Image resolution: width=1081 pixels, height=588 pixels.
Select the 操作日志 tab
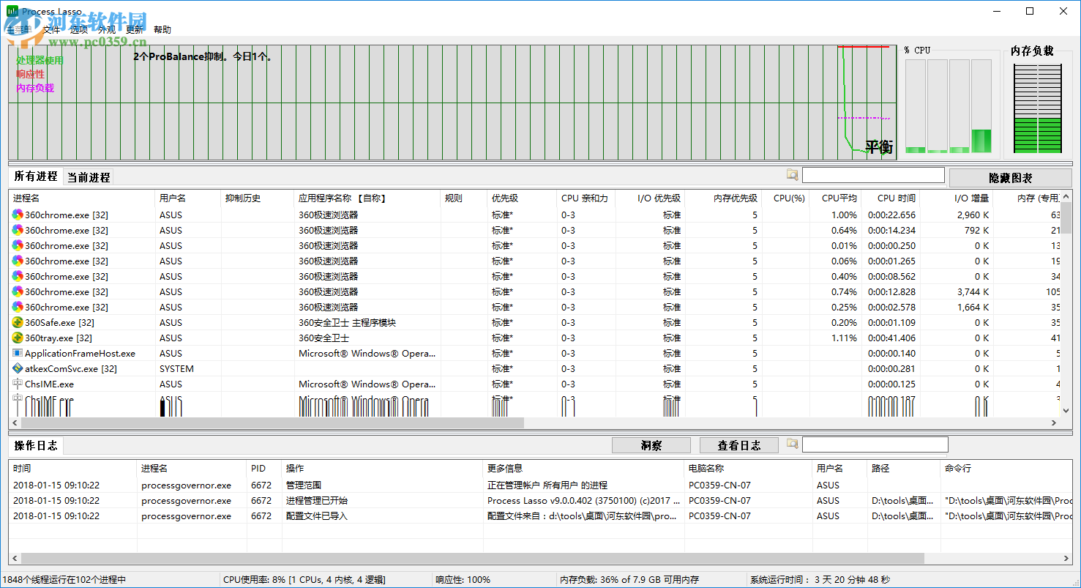click(35, 445)
